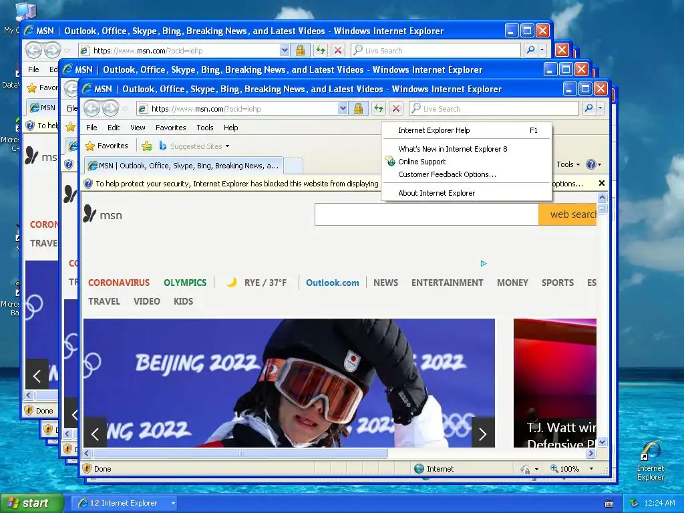Click the padlock security icon in front address bar
Image resolution: width=684 pixels, height=513 pixels.
tap(358, 108)
